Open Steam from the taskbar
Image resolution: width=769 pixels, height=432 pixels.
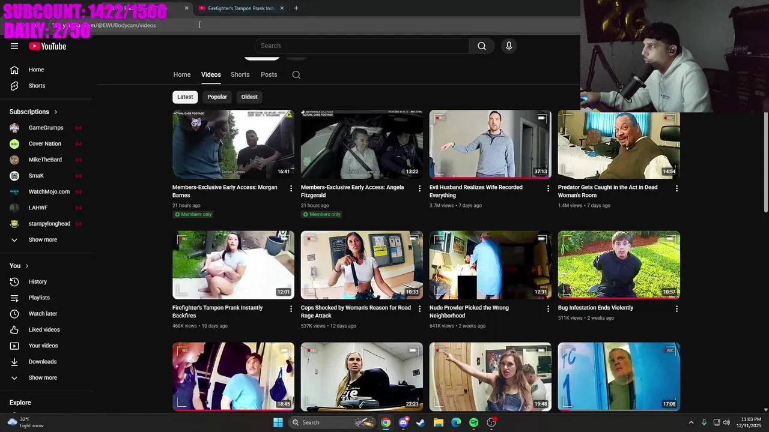coord(421,422)
